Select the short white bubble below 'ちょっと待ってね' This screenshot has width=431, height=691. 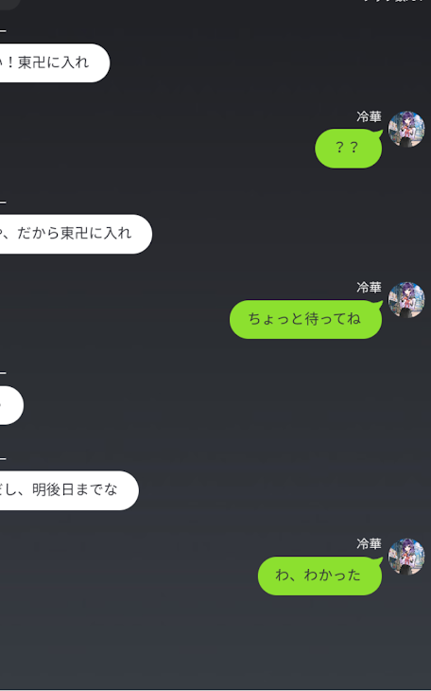(x=11, y=405)
